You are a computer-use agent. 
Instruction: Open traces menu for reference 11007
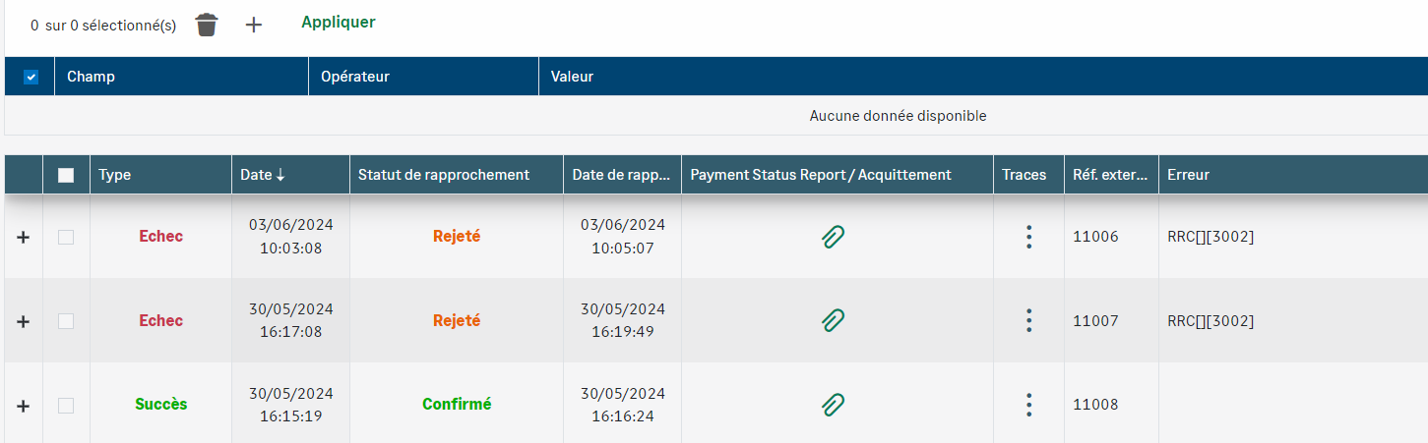coord(1028,320)
